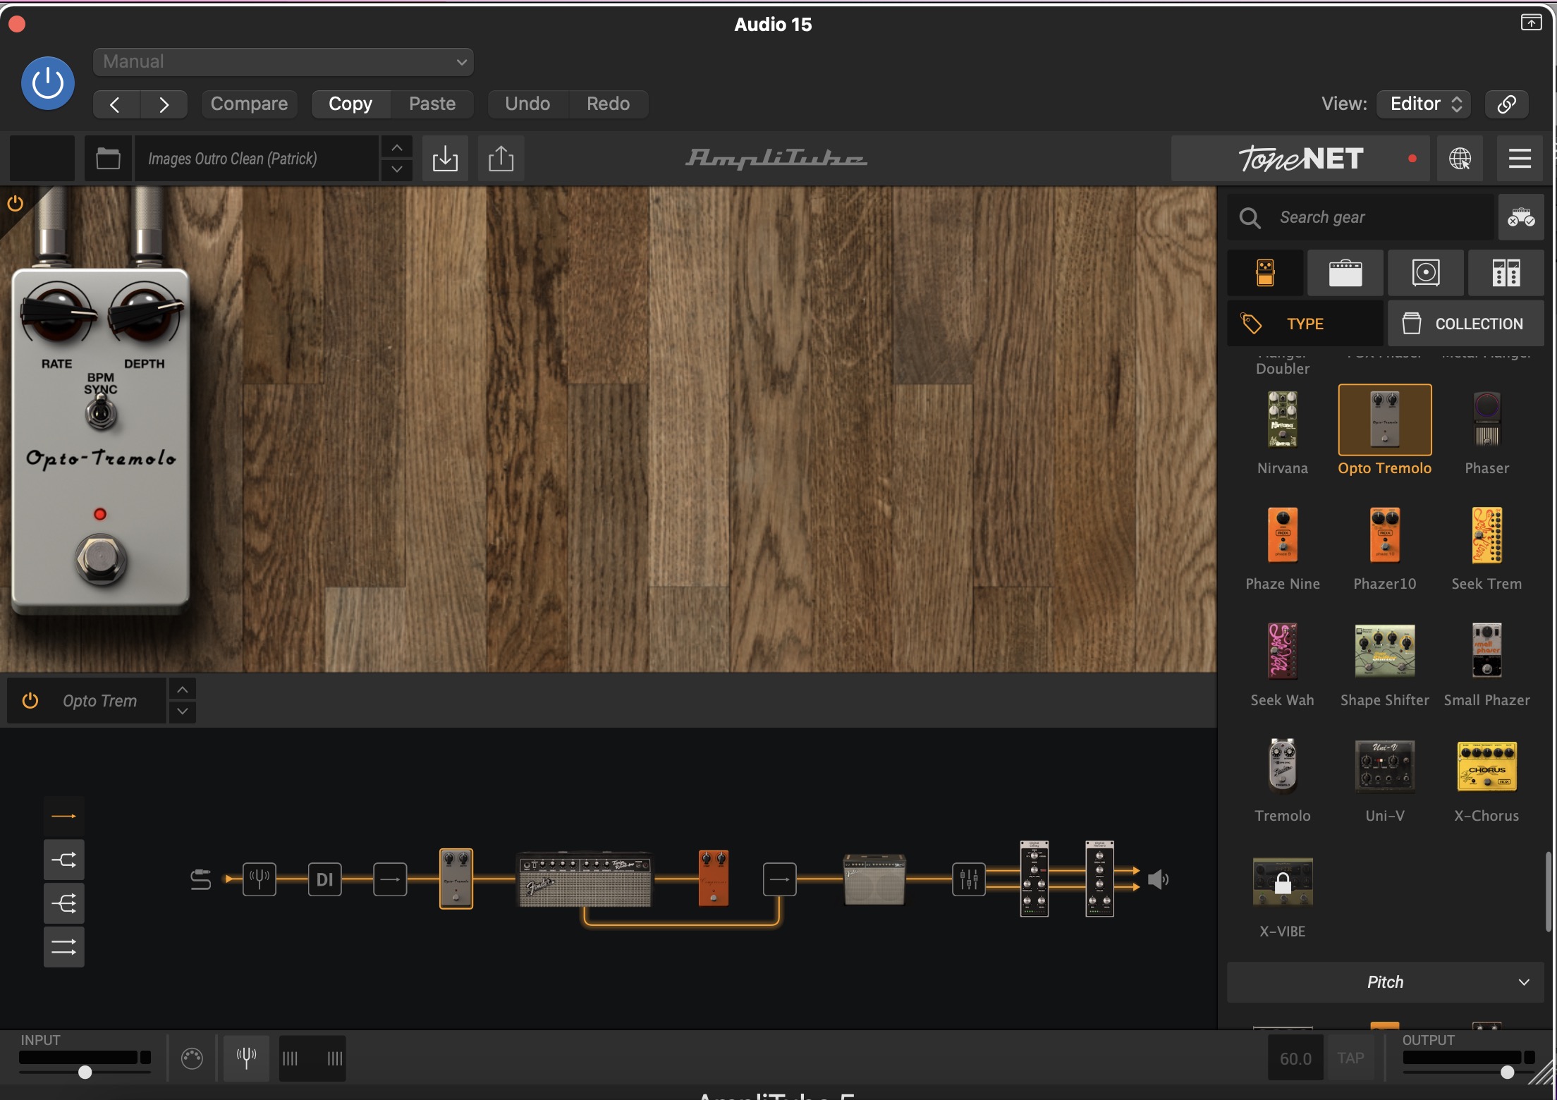1557x1100 pixels.
Task: Click the output speaker icon in chain
Action: pyautogui.click(x=1159, y=879)
